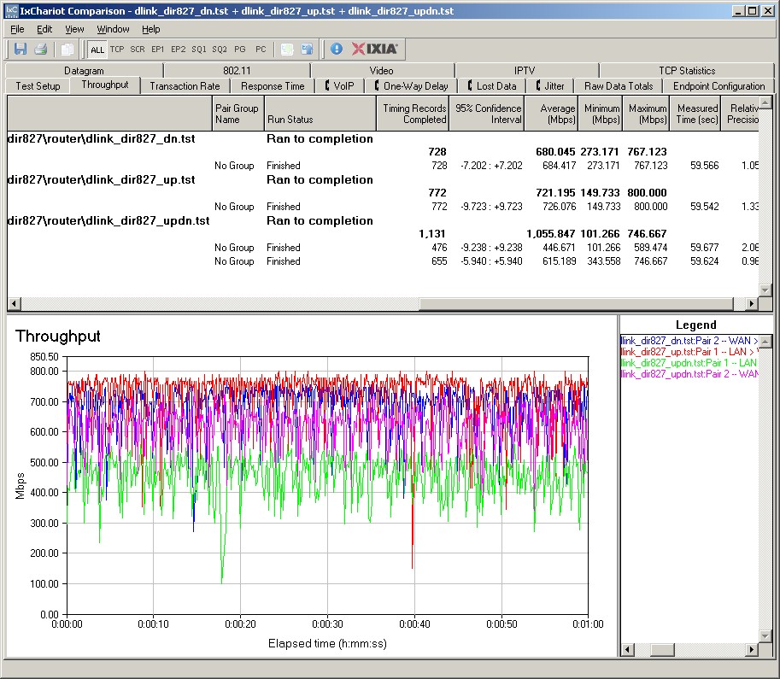The width and height of the screenshot is (780, 679).
Task: Click the Measured Time (sec) column header
Action: pos(695,114)
